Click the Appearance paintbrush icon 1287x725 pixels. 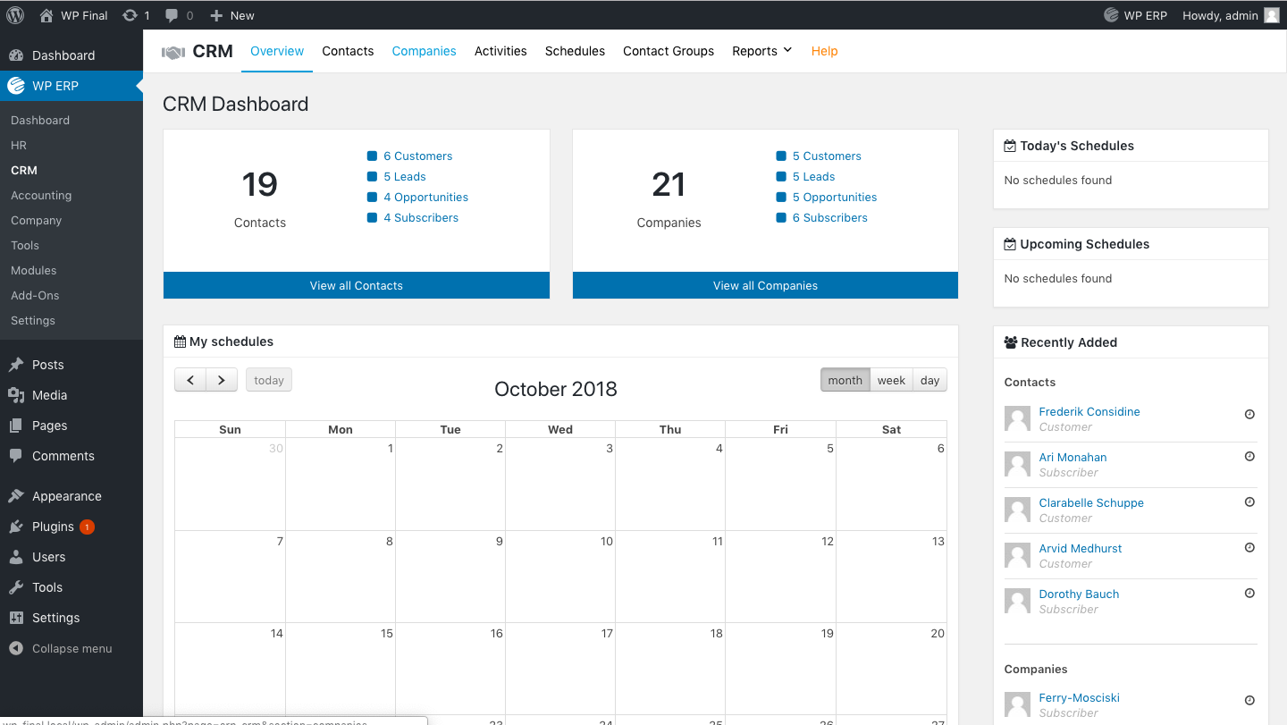[16, 496]
